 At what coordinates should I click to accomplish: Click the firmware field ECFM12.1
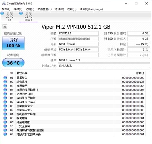pyautogui.click(x=78, y=33)
